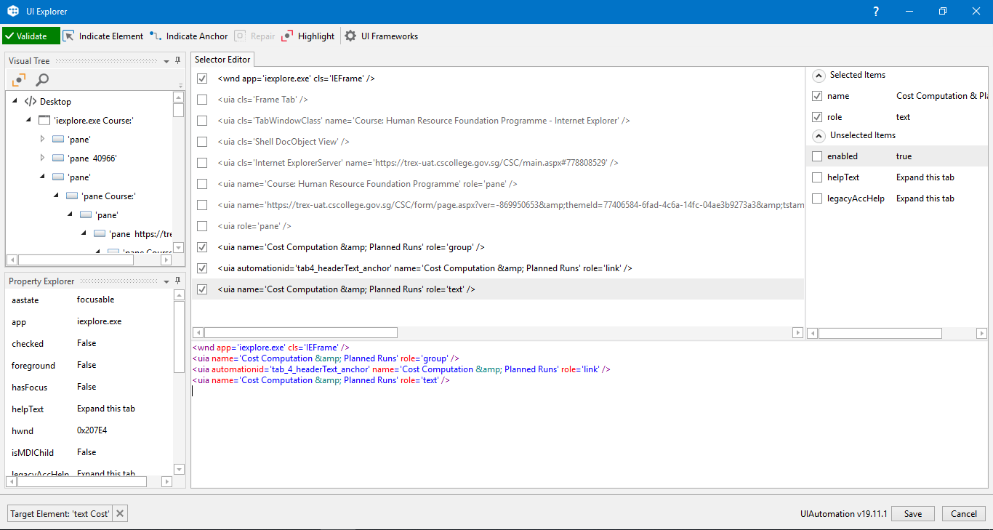
Task: Click the Save button
Action: [913, 513]
